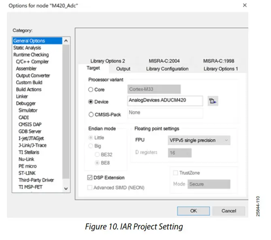Open the Cortex-M33 core dropdown
Image resolution: width=271 pixels, height=240 pixels.
(x=154, y=89)
